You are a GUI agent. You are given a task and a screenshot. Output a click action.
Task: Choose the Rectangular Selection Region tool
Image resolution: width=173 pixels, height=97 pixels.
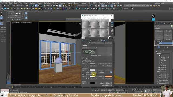(30, 6)
